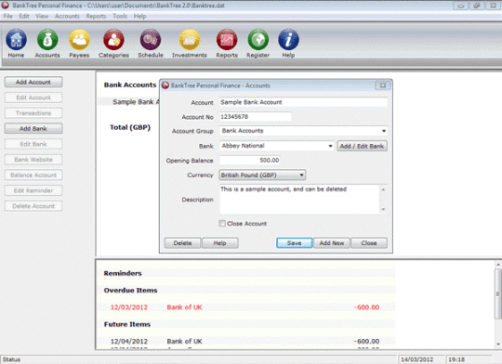Click the overdue amount -600.00 in red
This screenshot has width=502, height=364.
pos(366,307)
